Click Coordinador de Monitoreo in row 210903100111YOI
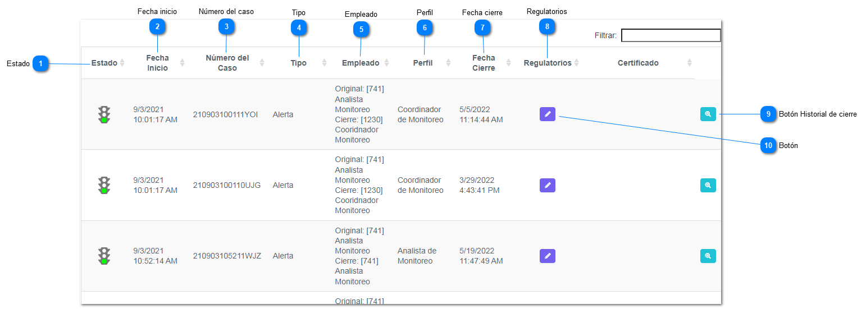 pos(421,114)
